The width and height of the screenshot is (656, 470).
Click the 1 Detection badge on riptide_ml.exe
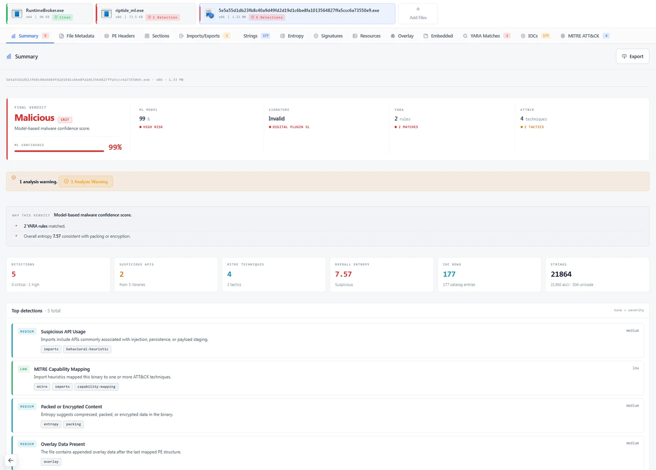[x=163, y=17]
